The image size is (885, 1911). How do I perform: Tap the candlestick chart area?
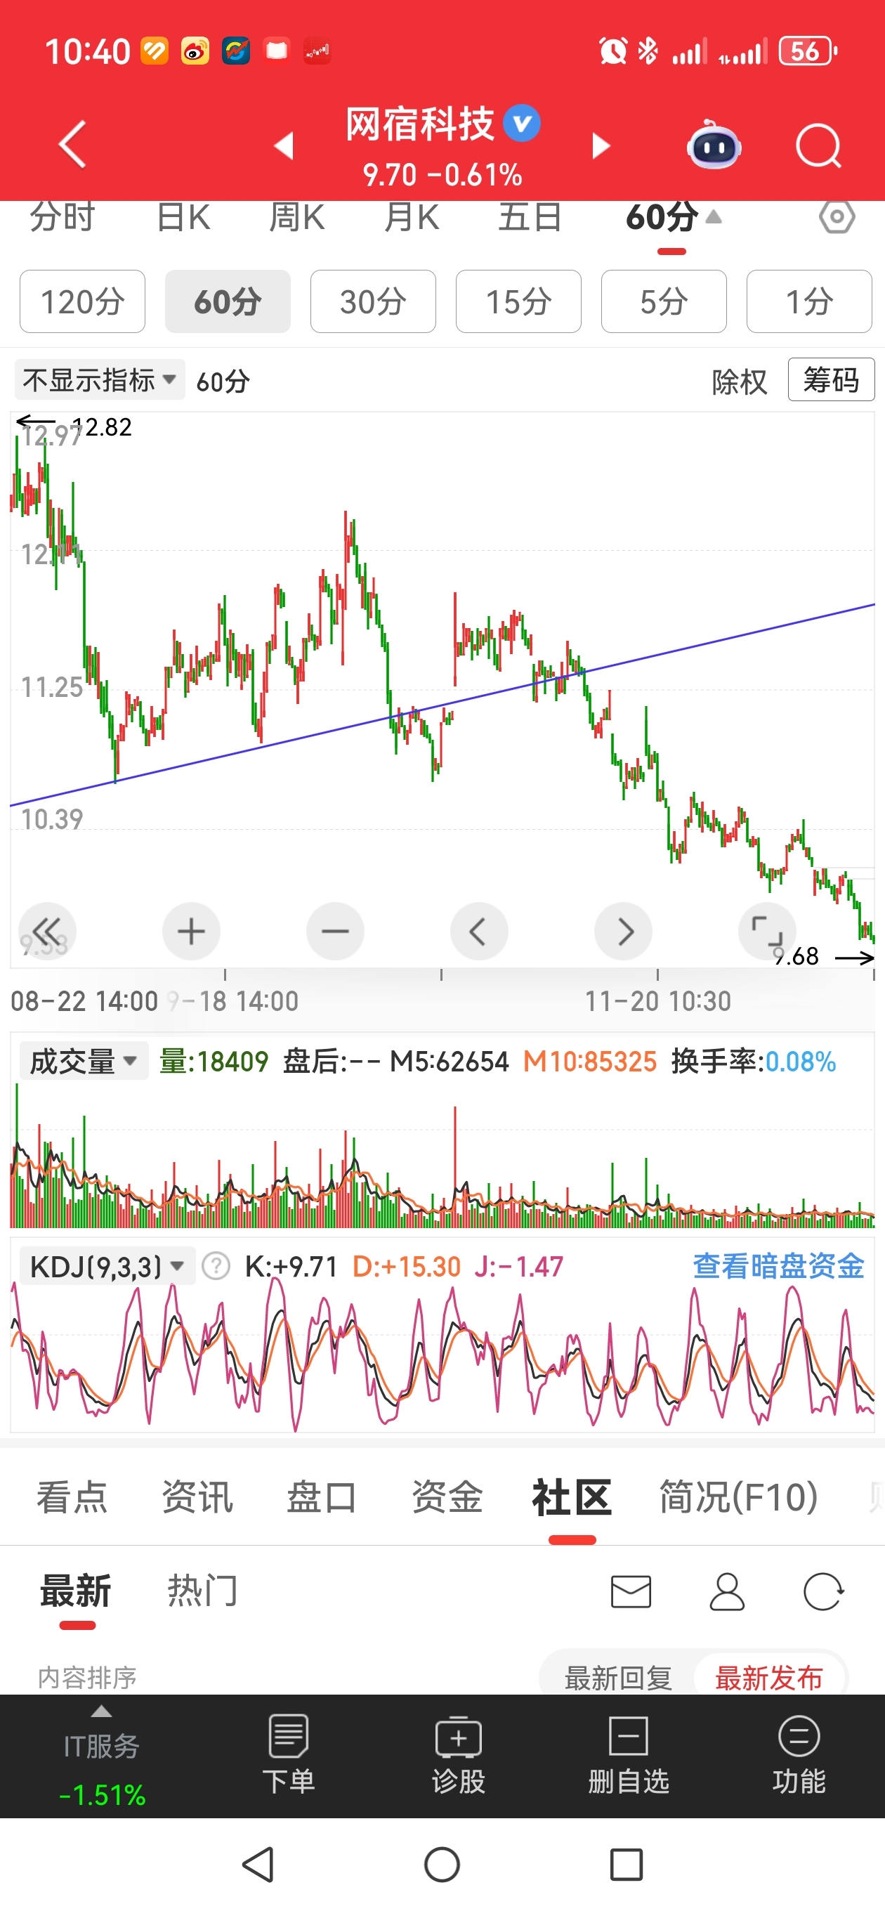[442, 690]
